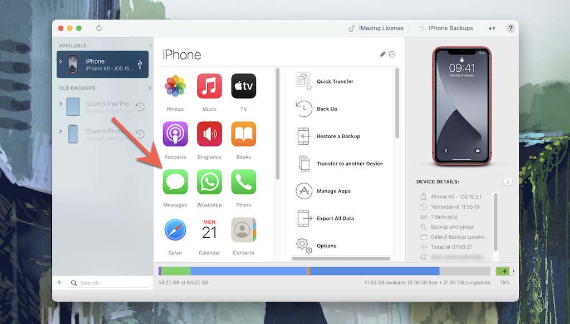This screenshot has height=324, width=570.
Task: Open the Ringtones app icon
Action: 209,134
